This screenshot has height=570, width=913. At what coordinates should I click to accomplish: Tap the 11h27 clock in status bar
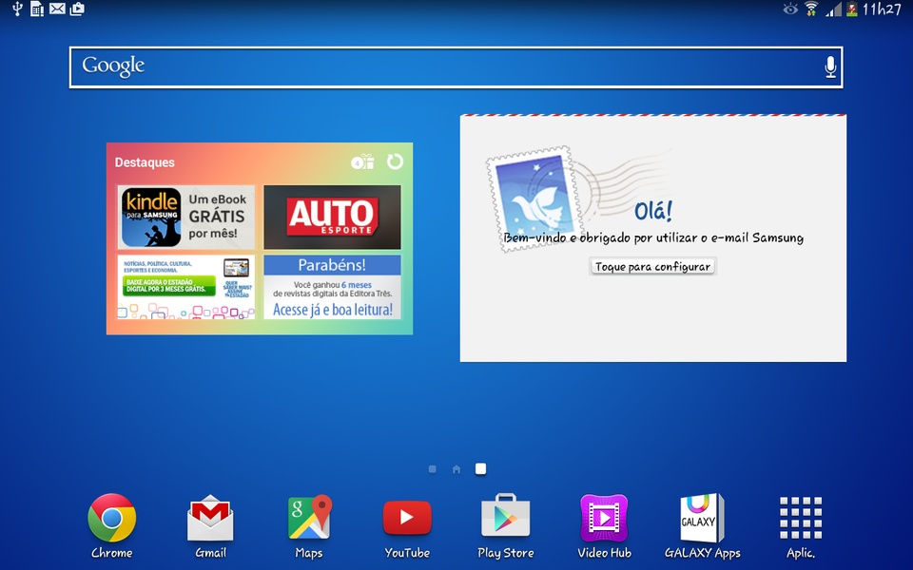882,9
